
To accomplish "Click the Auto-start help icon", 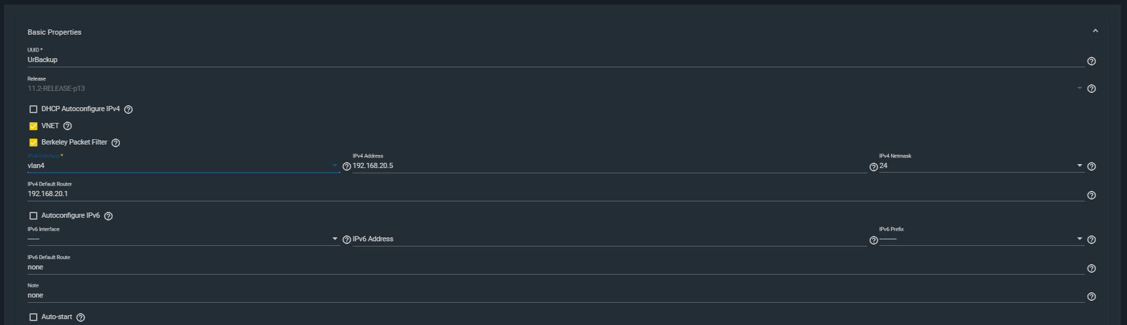I will click(x=81, y=318).
